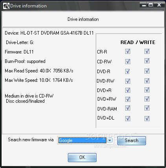The height and width of the screenshot is (168, 166).
Task: Toggle the DVD+DL write checkbox
Action: click(x=147, y=118)
